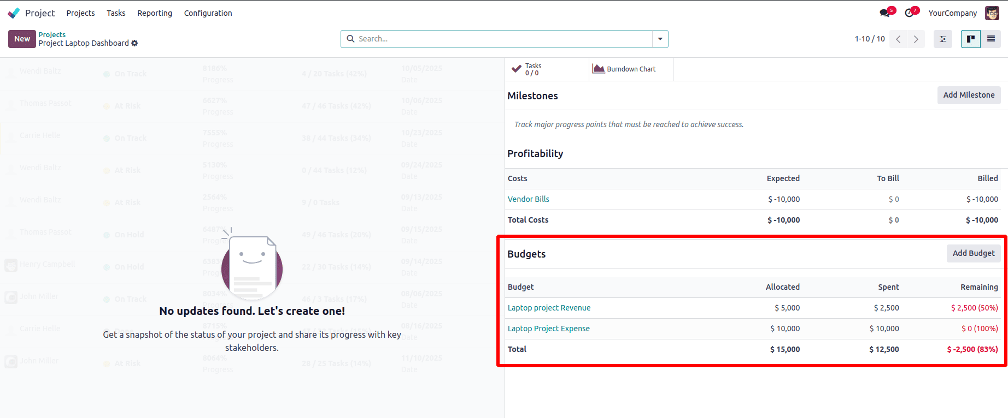The height and width of the screenshot is (418, 1008).
Task: Focus the Search input field
Action: (x=503, y=39)
